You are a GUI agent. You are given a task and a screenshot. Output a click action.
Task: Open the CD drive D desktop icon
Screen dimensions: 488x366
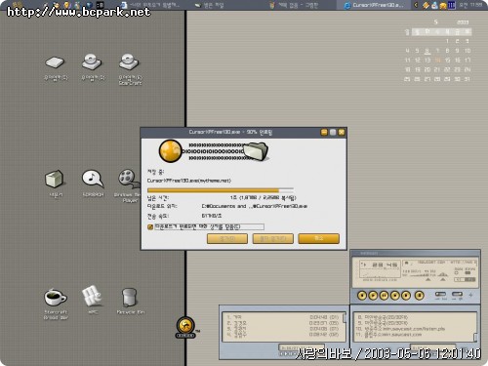click(x=93, y=61)
